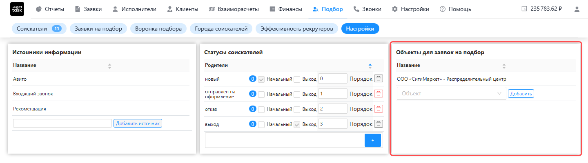
Task: Toggle Начальный for 'отправлен на оформление'
Action: click(x=261, y=94)
